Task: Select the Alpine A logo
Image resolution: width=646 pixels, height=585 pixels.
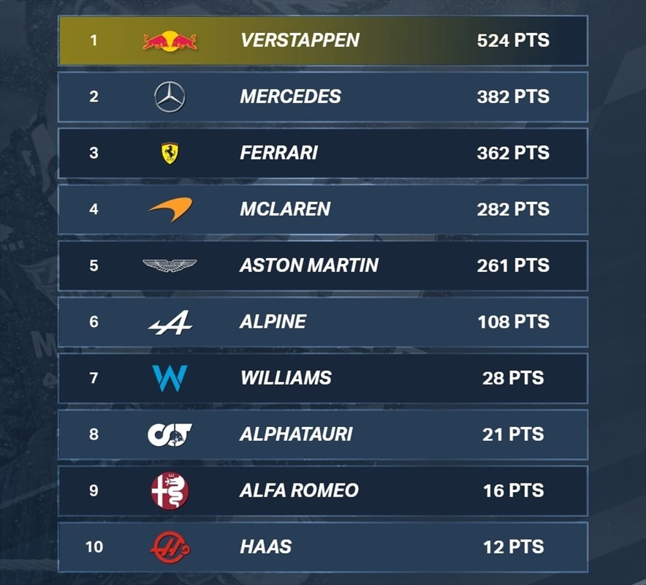Action: pos(170,322)
